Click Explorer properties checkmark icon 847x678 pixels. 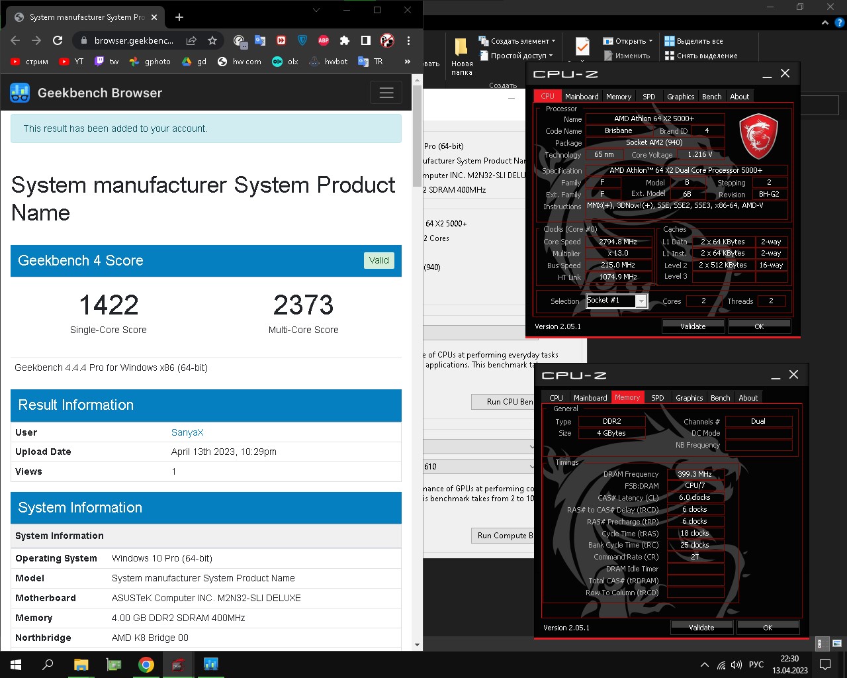click(582, 46)
